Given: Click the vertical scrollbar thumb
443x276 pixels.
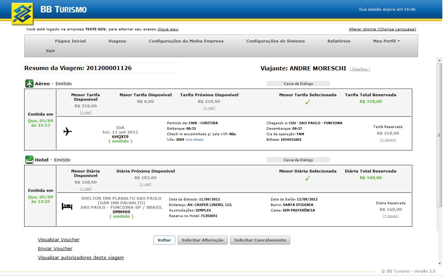Looking at the screenshot, I should pos(440,135).
